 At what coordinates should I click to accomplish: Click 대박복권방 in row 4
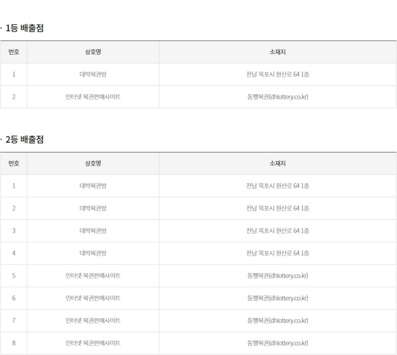point(92,253)
